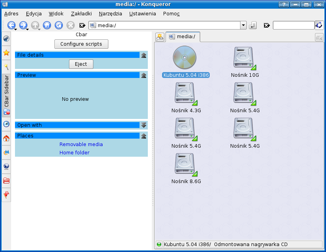326x252 pixels.
Task: Click the Back navigation arrow
Action: (11, 25)
